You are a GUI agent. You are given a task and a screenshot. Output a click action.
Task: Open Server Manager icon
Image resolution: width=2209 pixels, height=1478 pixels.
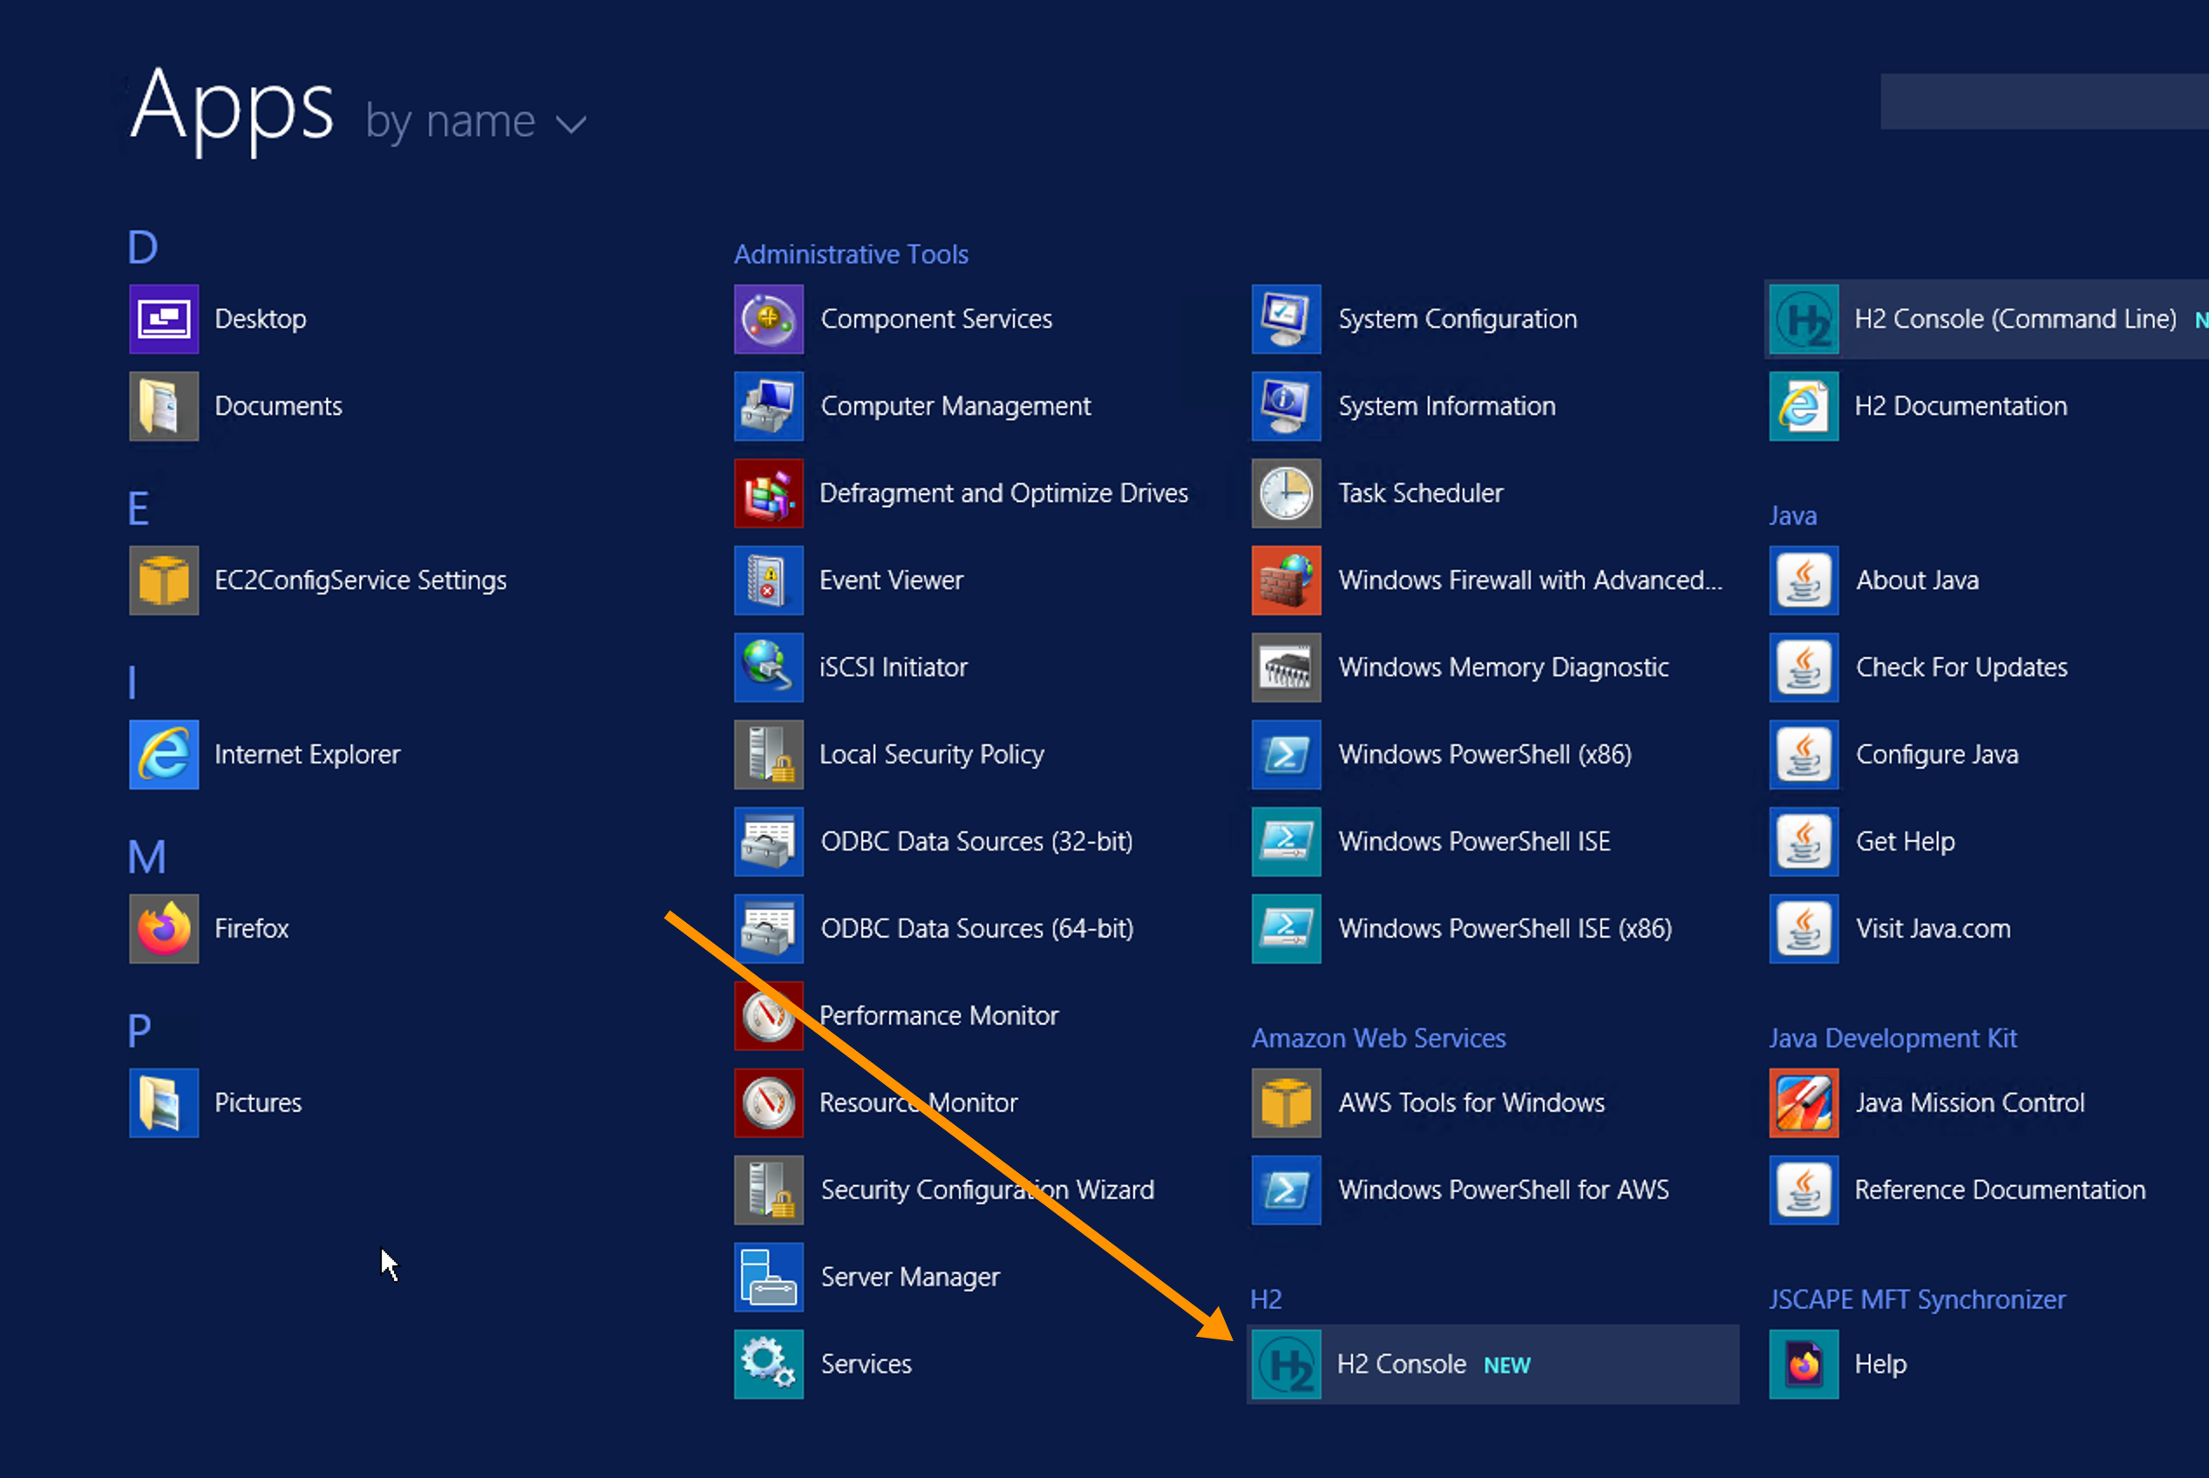(768, 1278)
